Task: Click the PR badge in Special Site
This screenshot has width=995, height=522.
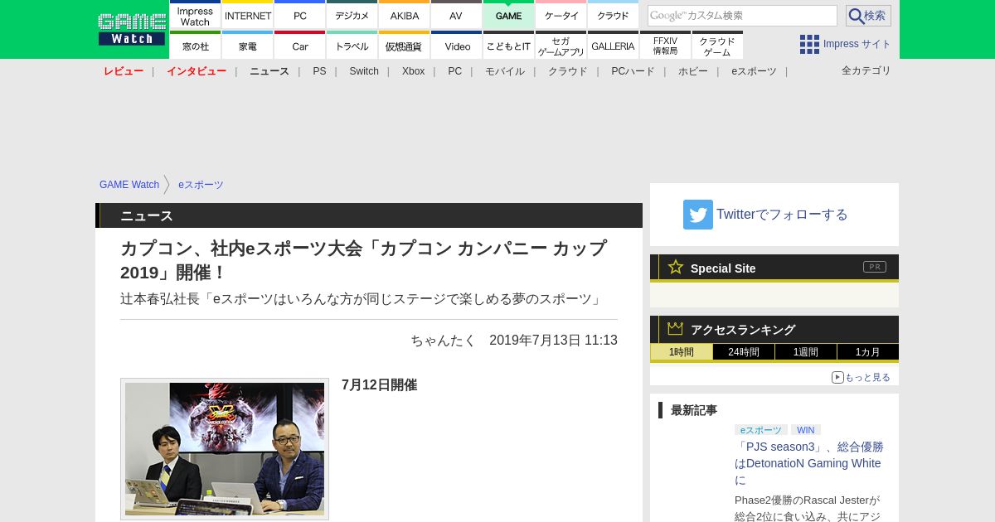Action: click(x=875, y=267)
